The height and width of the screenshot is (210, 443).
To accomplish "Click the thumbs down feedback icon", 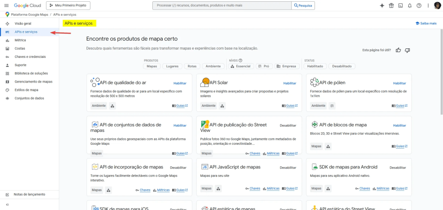I will (x=407, y=50).
